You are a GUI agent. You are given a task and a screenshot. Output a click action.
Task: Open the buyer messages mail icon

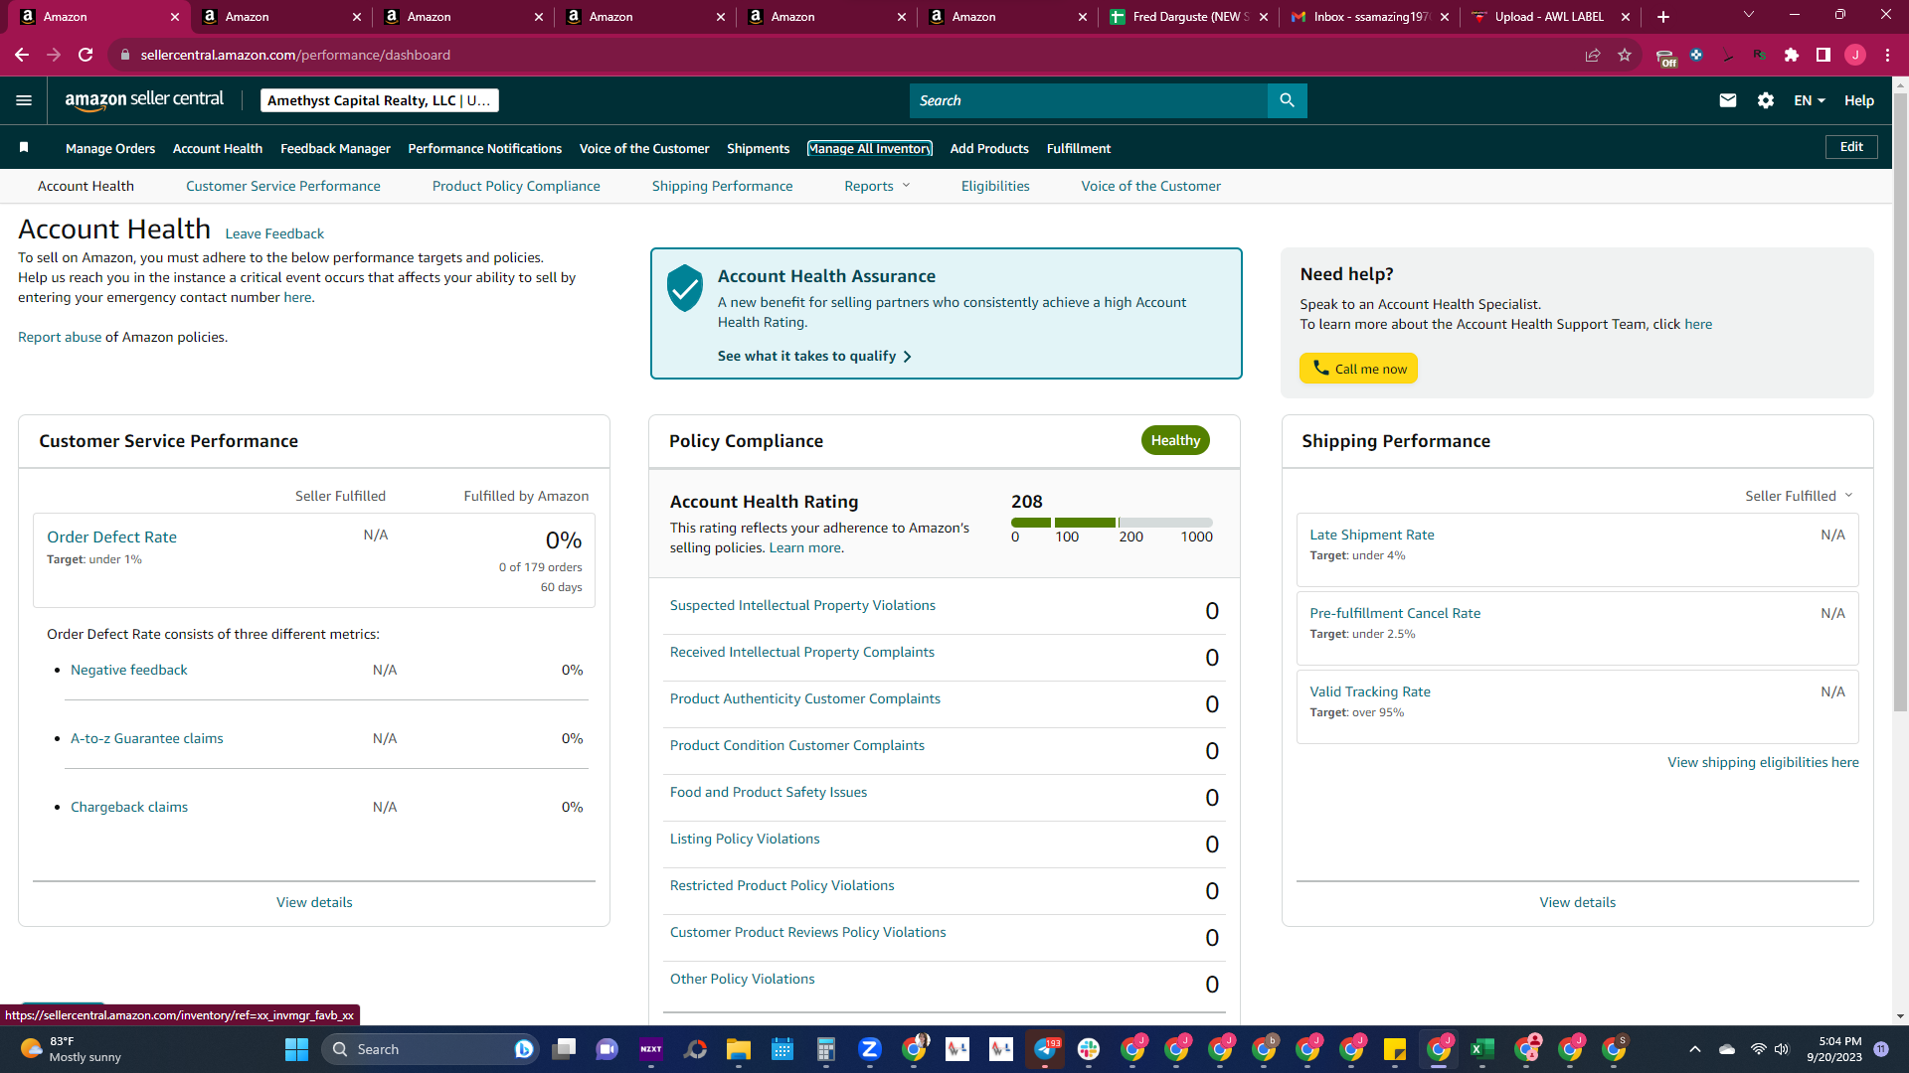coord(1728,100)
